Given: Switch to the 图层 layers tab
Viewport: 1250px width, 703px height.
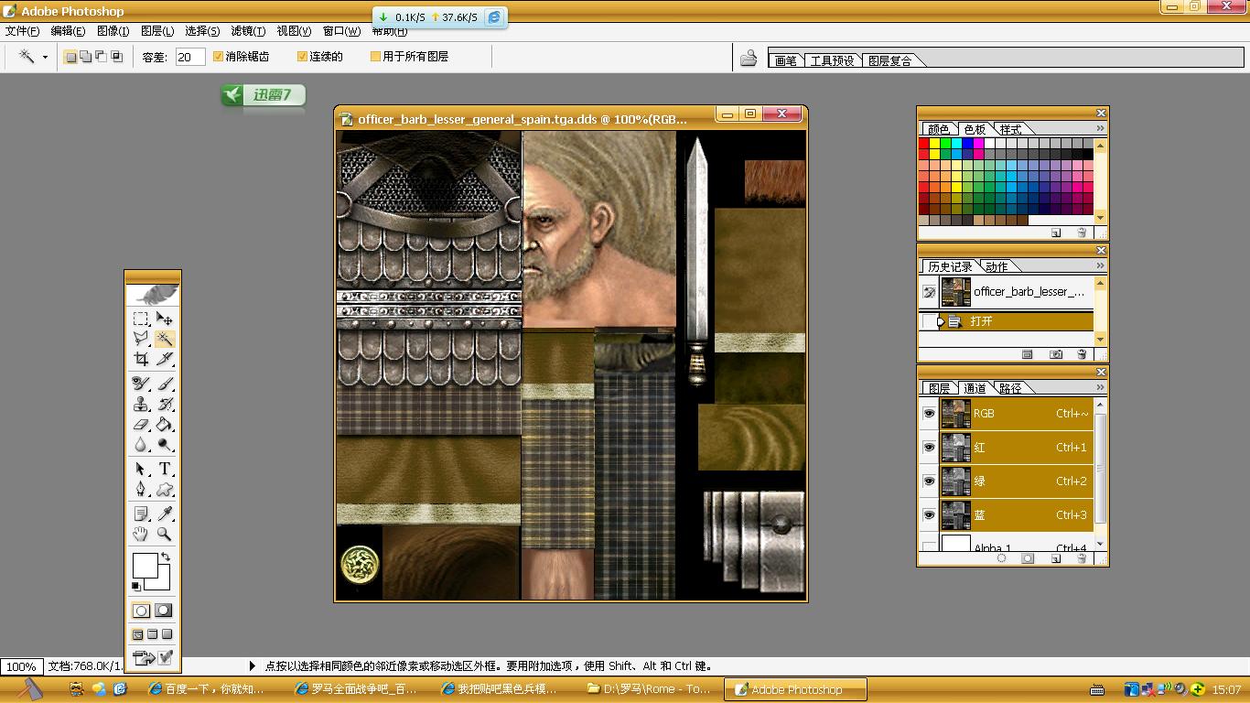Looking at the screenshot, I should 939,388.
